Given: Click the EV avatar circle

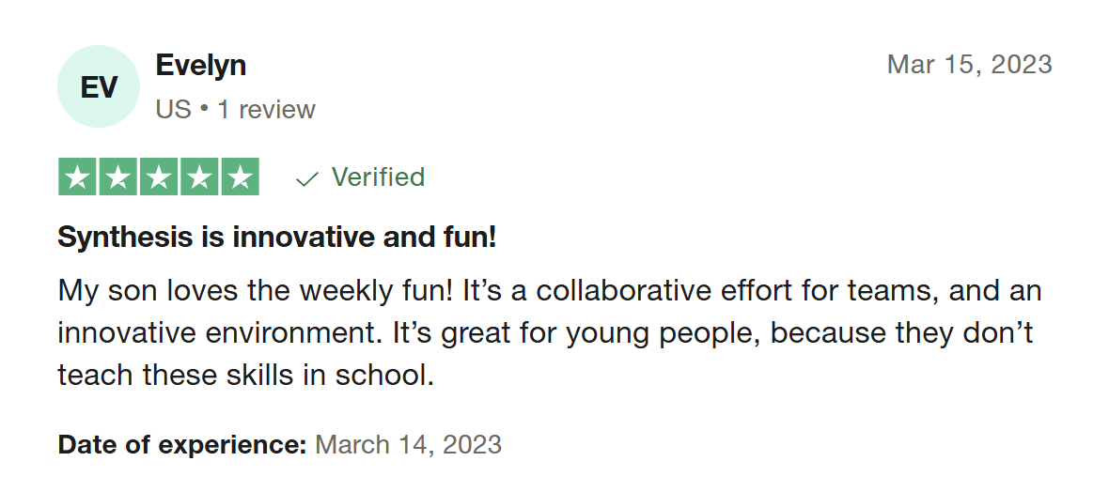Looking at the screenshot, I should (x=99, y=86).
